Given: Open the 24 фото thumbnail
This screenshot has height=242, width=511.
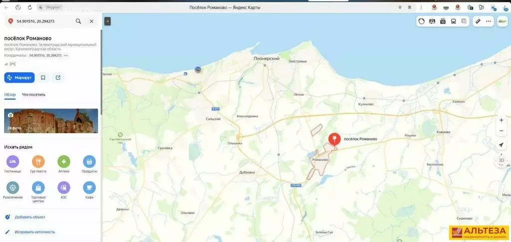Looking at the screenshot, I should coord(51,121).
